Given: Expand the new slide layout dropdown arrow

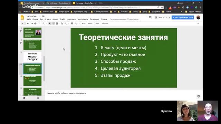Looking at the screenshot, I should (x=25, y=24).
